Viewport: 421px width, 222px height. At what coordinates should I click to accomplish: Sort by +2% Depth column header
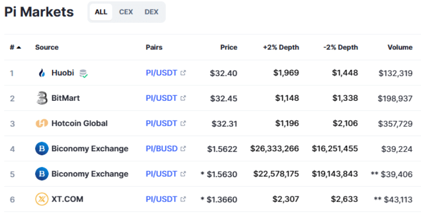click(x=280, y=47)
